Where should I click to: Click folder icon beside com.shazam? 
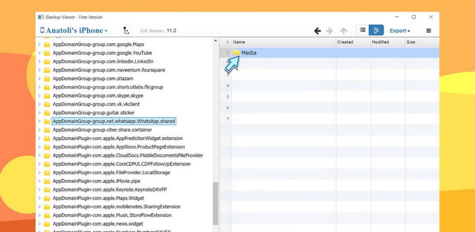47,79
